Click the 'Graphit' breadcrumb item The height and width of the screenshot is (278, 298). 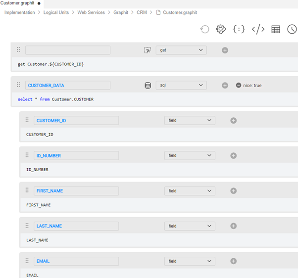click(x=120, y=12)
